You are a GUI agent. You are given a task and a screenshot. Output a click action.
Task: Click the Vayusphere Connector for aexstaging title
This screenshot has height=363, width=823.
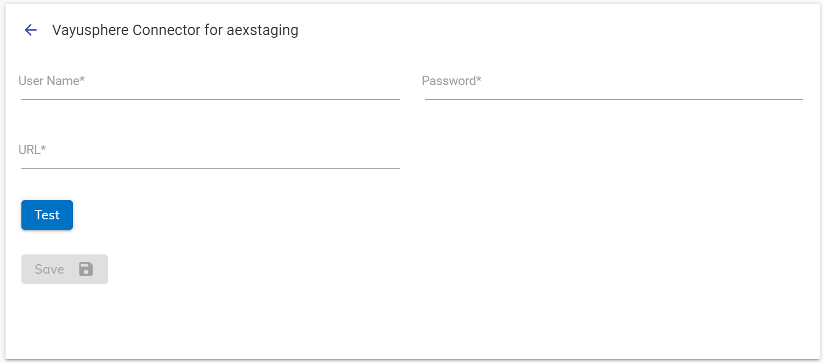click(175, 30)
